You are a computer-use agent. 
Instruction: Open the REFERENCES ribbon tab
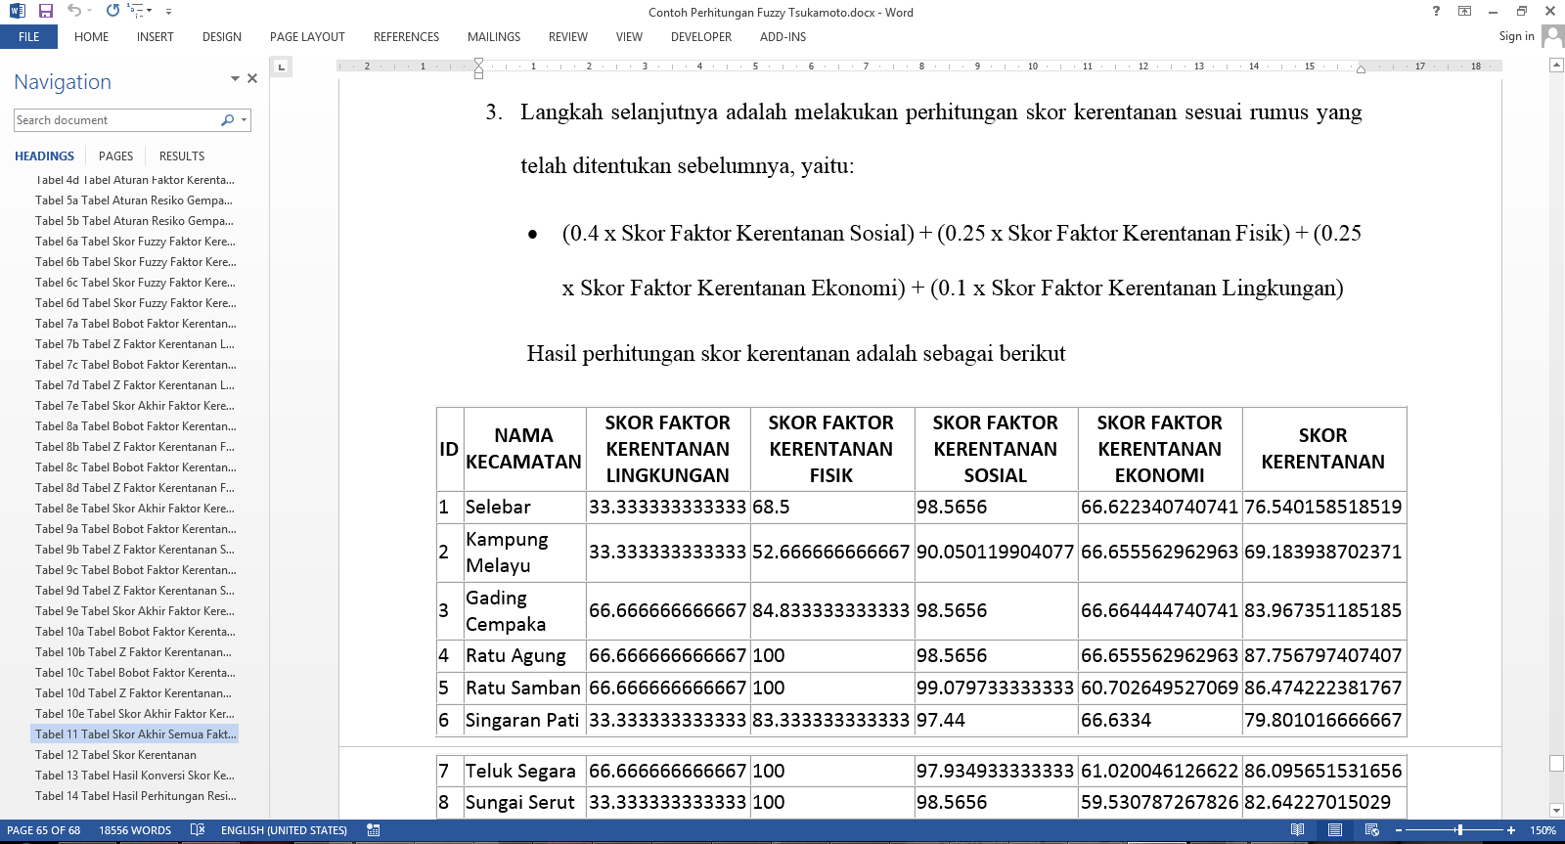point(406,37)
